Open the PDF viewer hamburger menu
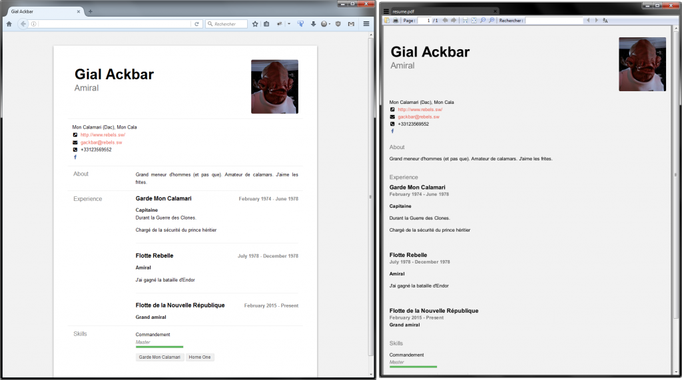Image resolution: width=682 pixels, height=380 pixels. click(x=386, y=11)
